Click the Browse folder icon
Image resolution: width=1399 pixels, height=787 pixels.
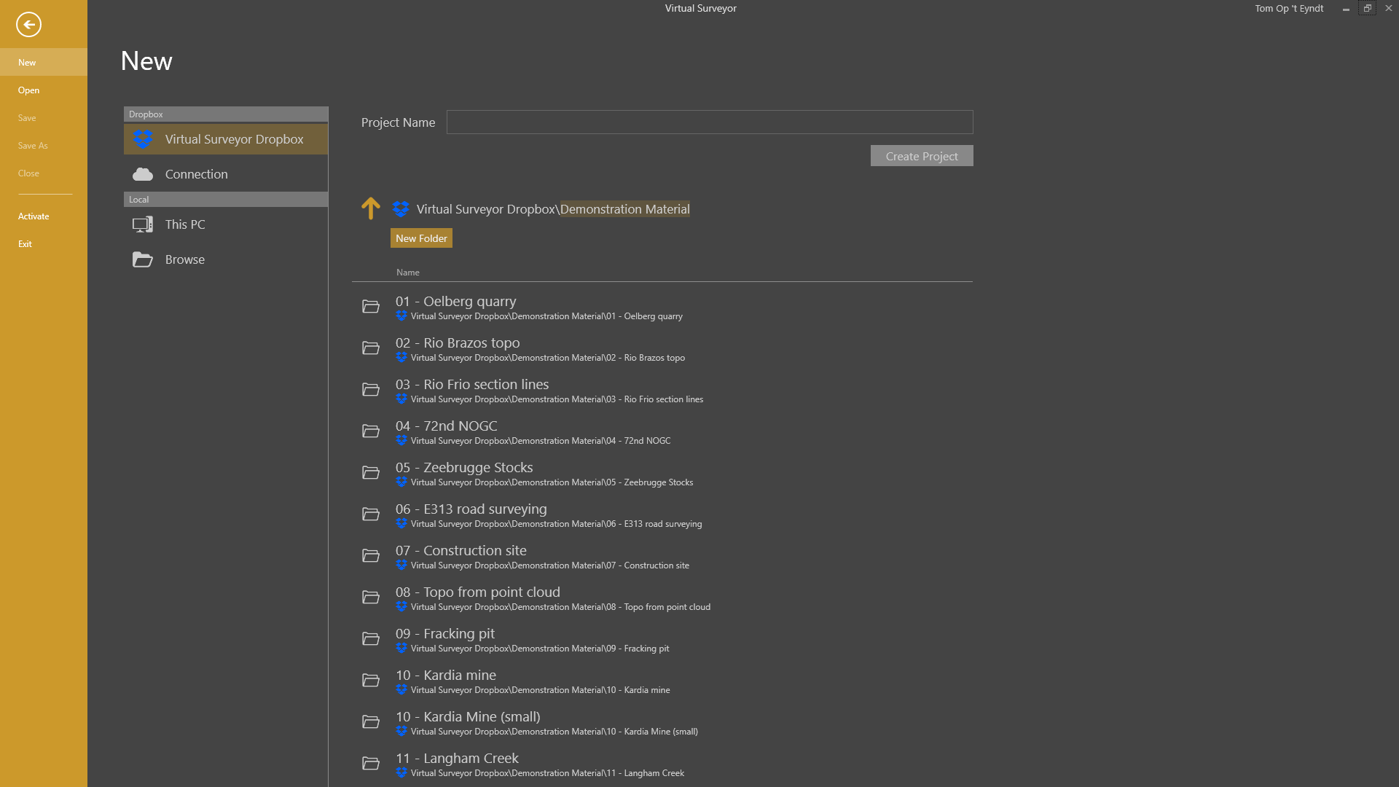coord(143,259)
